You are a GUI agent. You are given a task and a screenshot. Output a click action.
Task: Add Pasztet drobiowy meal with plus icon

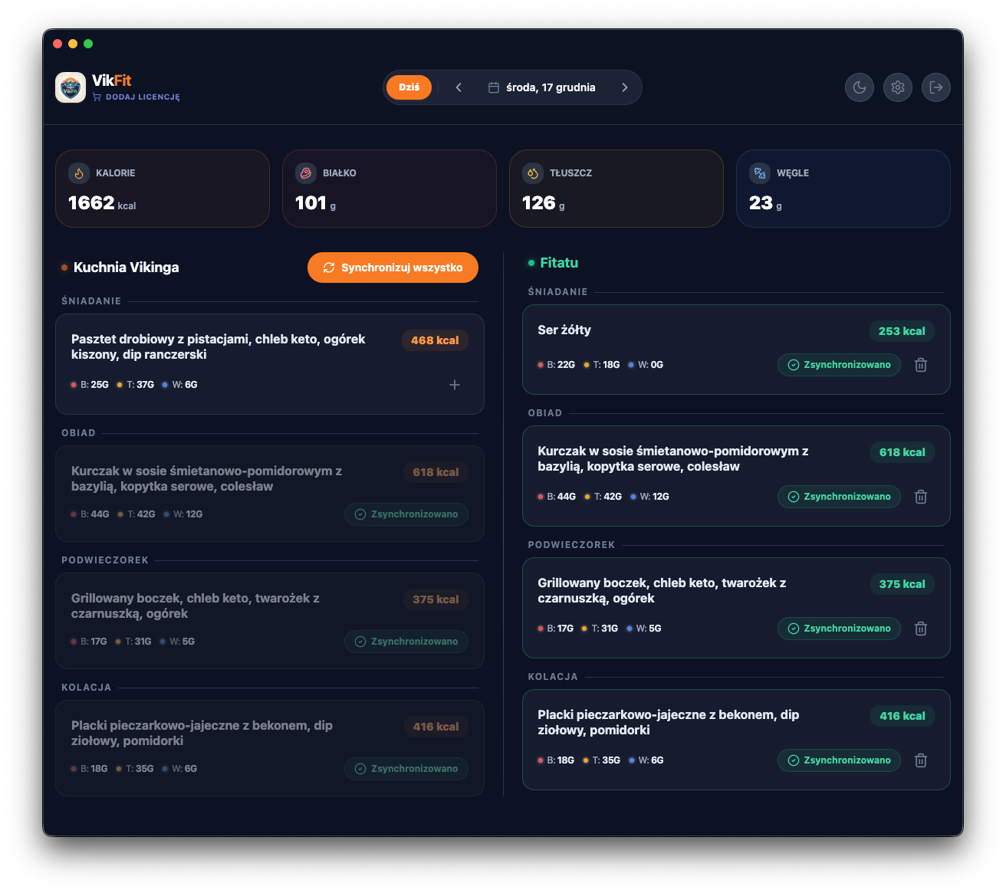[455, 385]
